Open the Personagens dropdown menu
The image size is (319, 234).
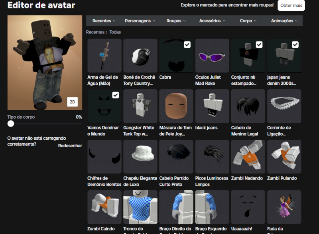tap(140, 21)
